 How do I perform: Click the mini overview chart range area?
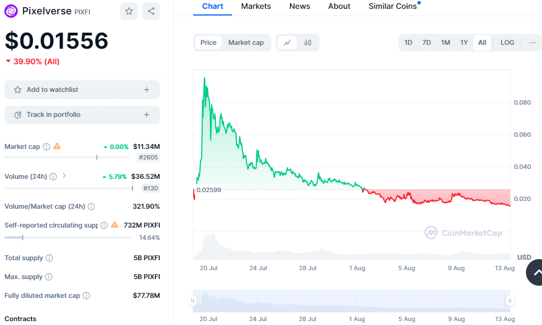point(351,301)
